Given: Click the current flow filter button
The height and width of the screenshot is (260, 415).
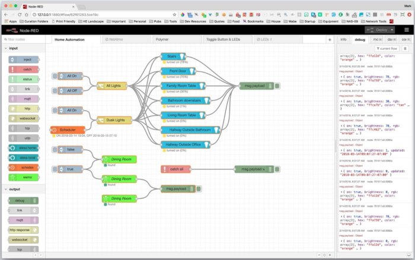Looking at the screenshot, I should (387, 49).
